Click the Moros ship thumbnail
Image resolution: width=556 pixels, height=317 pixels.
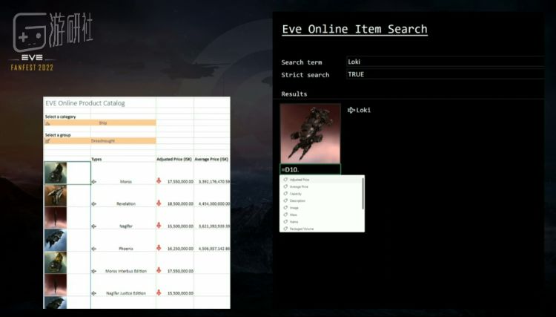pyautogui.click(x=56, y=173)
